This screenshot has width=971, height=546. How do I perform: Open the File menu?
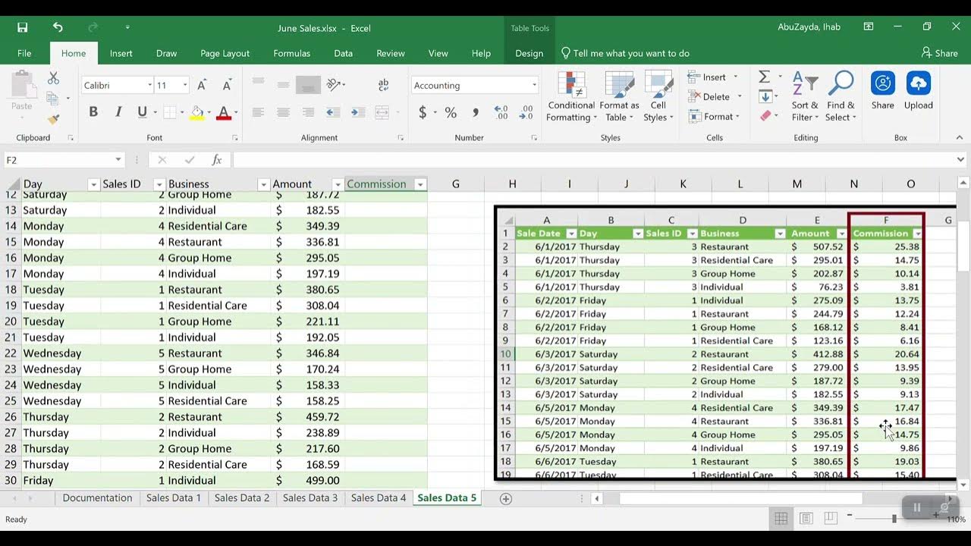[24, 53]
